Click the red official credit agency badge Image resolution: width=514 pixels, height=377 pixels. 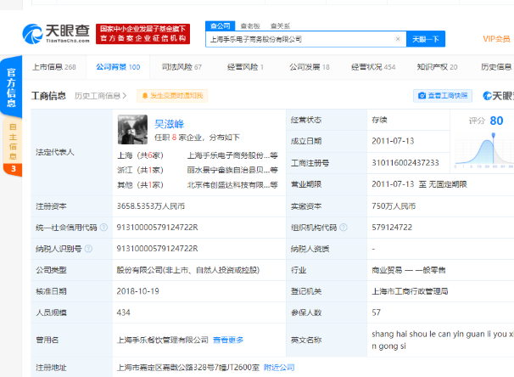[143, 33]
